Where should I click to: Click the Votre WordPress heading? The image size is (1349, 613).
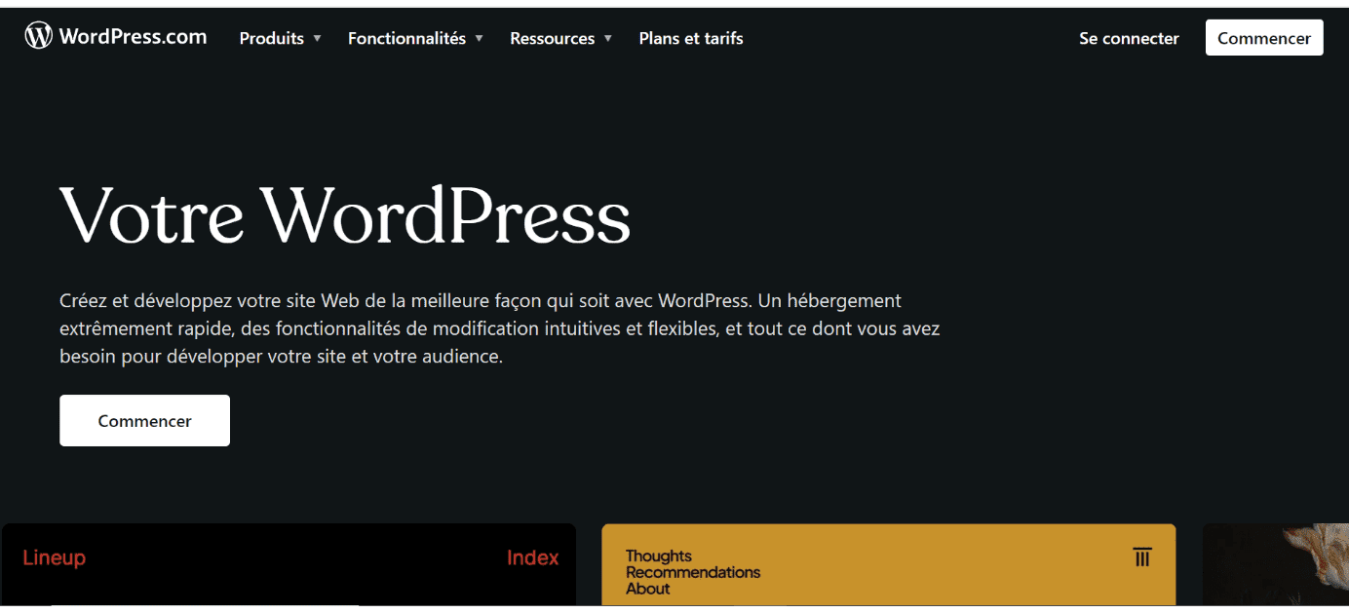point(345,215)
